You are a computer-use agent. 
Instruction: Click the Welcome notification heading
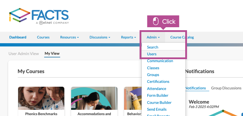tap(199, 102)
